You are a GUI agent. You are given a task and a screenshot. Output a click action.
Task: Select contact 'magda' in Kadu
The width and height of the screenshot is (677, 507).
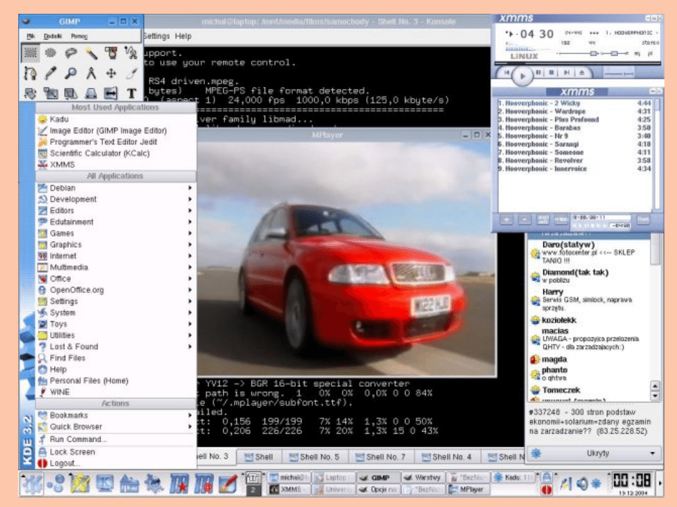pos(554,359)
